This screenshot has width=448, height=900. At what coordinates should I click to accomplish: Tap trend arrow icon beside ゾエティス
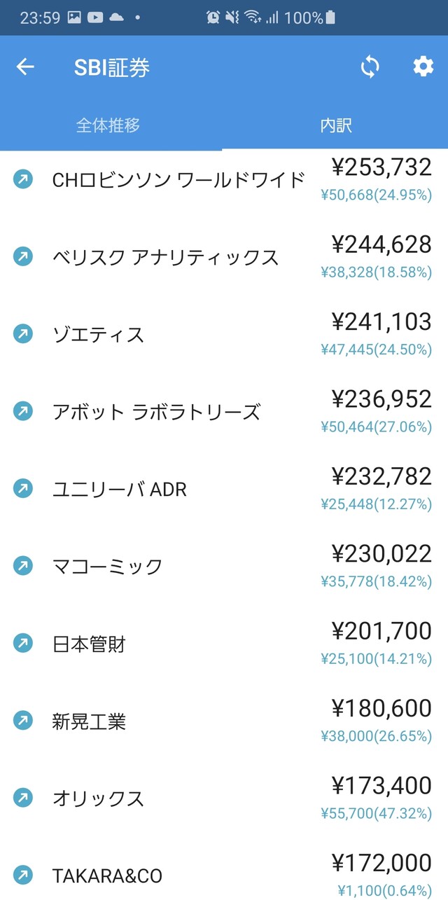(x=23, y=333)
